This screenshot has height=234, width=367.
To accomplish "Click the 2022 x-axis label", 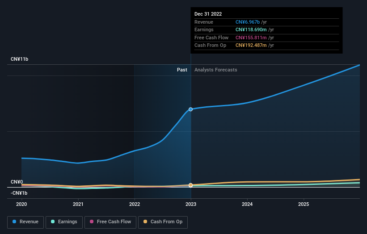I will tap(135, 204).
